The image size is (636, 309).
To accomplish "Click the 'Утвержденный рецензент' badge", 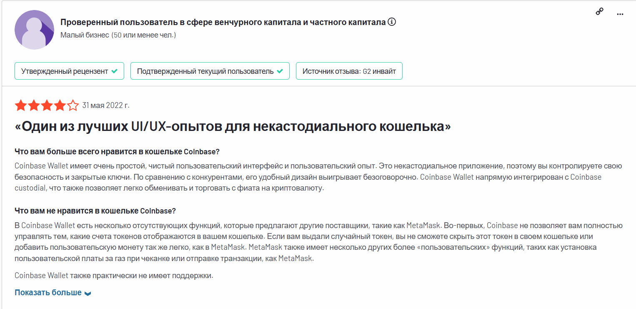I will click(x=69, y=71).
